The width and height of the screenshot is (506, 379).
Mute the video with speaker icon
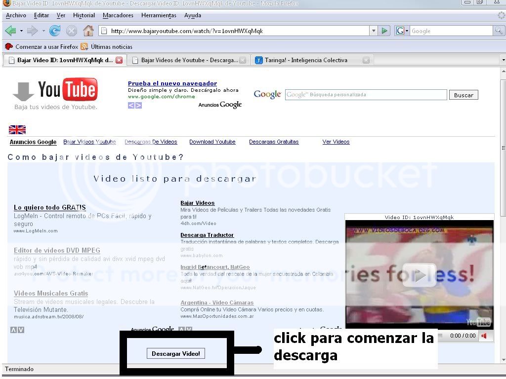484,336
